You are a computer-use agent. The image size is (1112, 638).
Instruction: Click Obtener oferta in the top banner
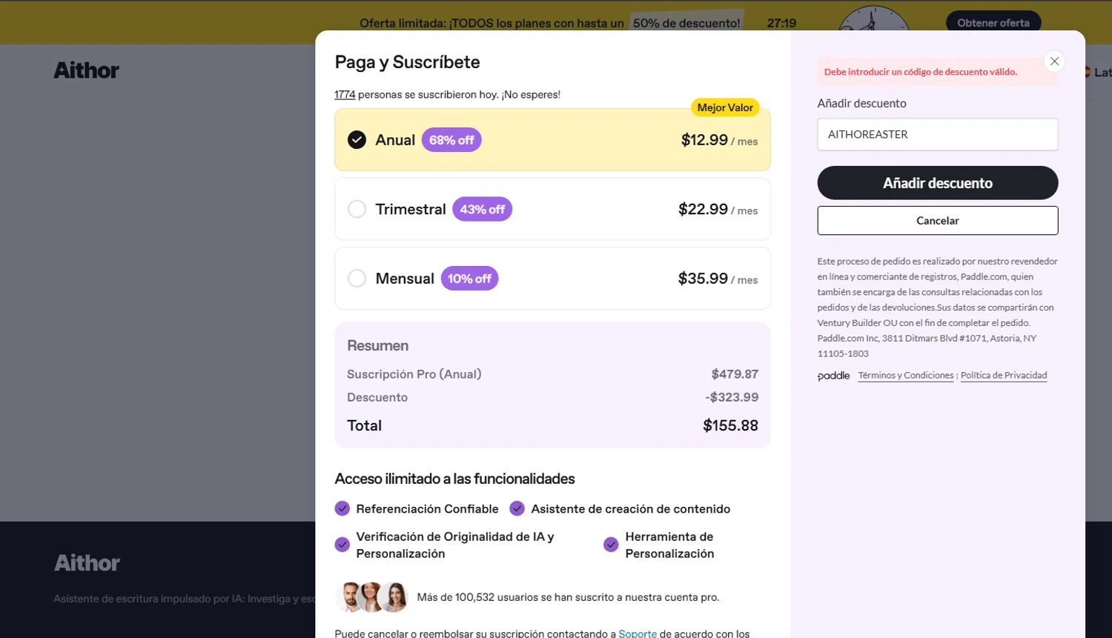click(x=993, y=23)
